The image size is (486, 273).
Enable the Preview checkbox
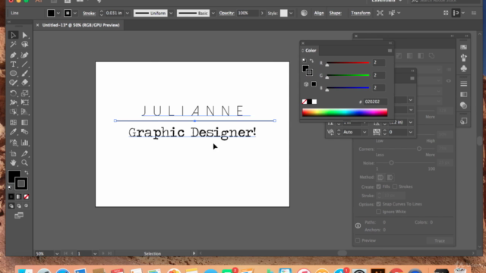358,240
